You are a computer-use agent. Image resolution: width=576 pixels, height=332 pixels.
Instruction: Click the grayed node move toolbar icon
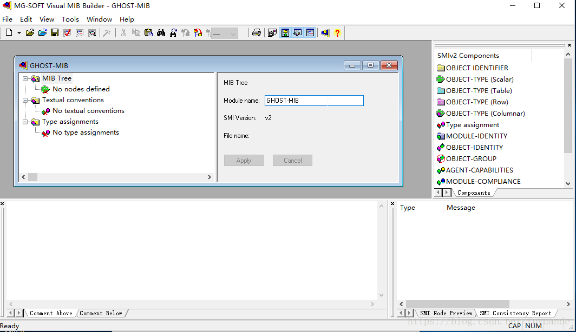click(x=186, y=32)
